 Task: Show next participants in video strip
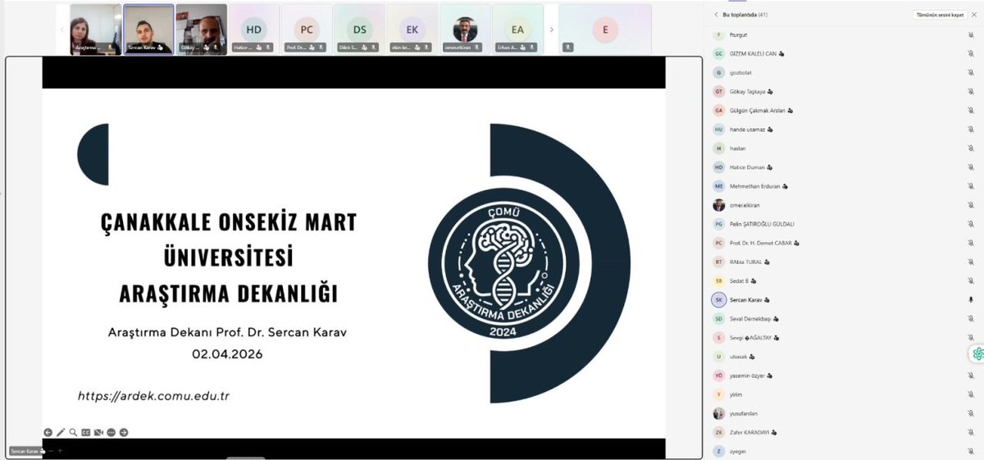(551, 30)
